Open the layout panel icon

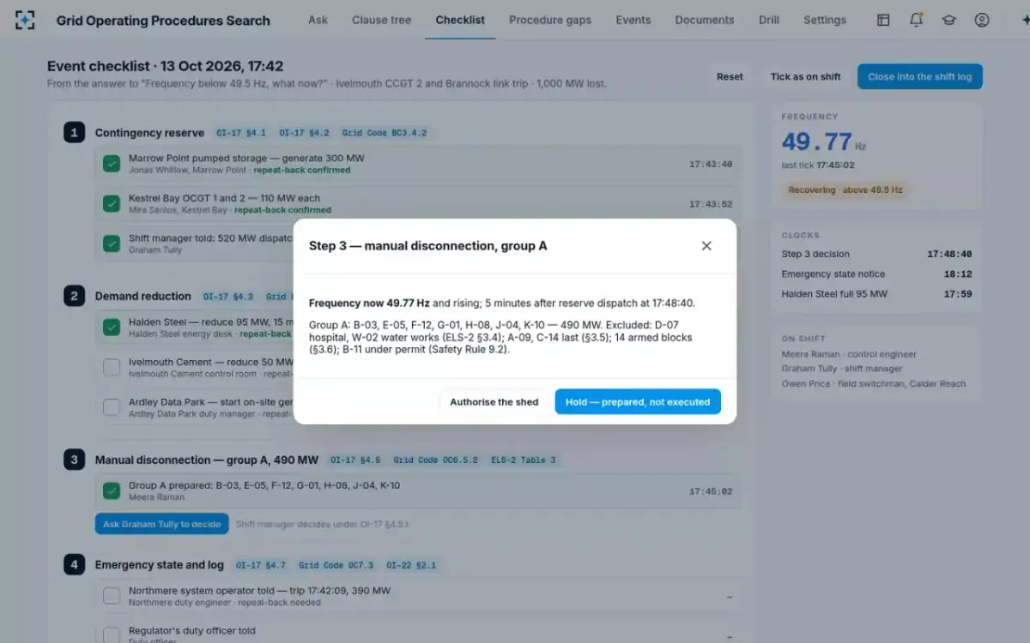tap(883, 20)
